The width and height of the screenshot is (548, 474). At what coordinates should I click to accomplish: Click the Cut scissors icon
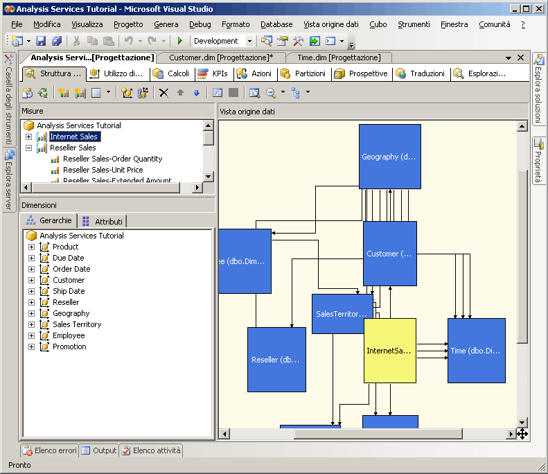pos(76,41)
